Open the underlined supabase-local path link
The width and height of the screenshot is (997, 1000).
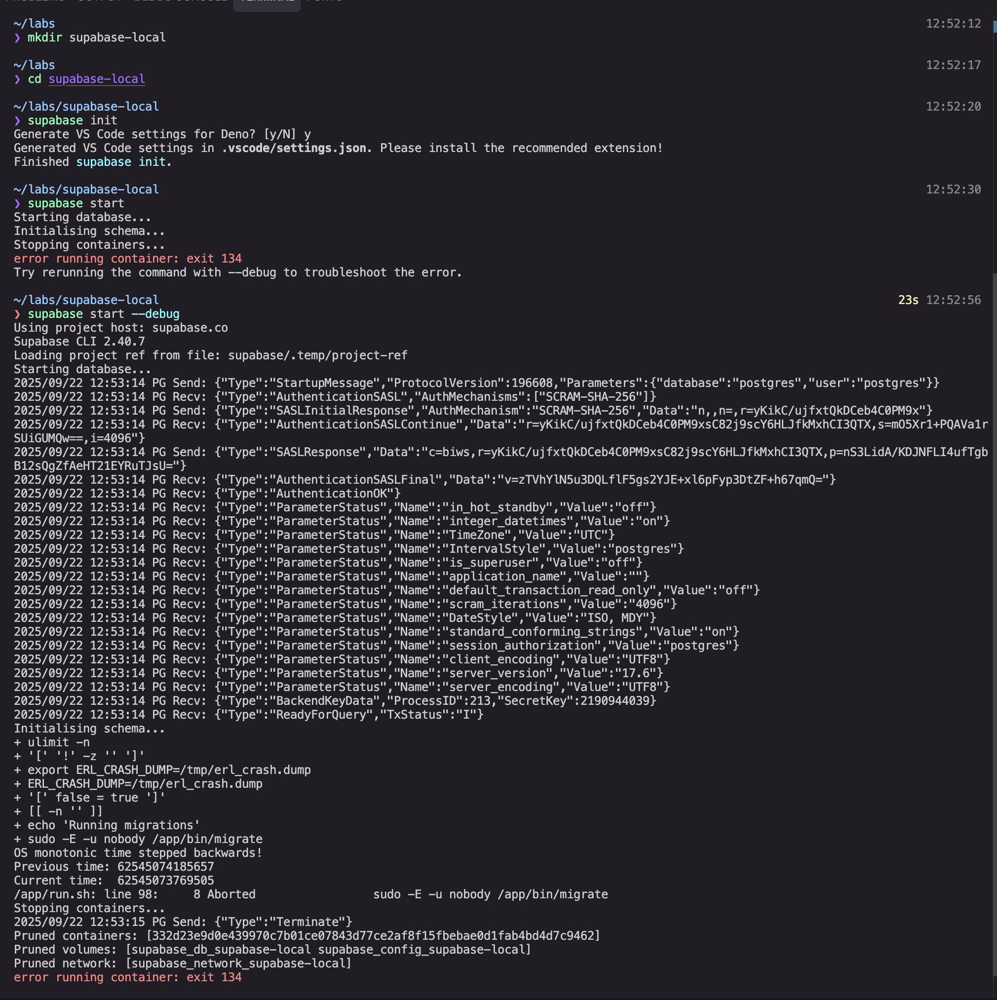point(96,78)
